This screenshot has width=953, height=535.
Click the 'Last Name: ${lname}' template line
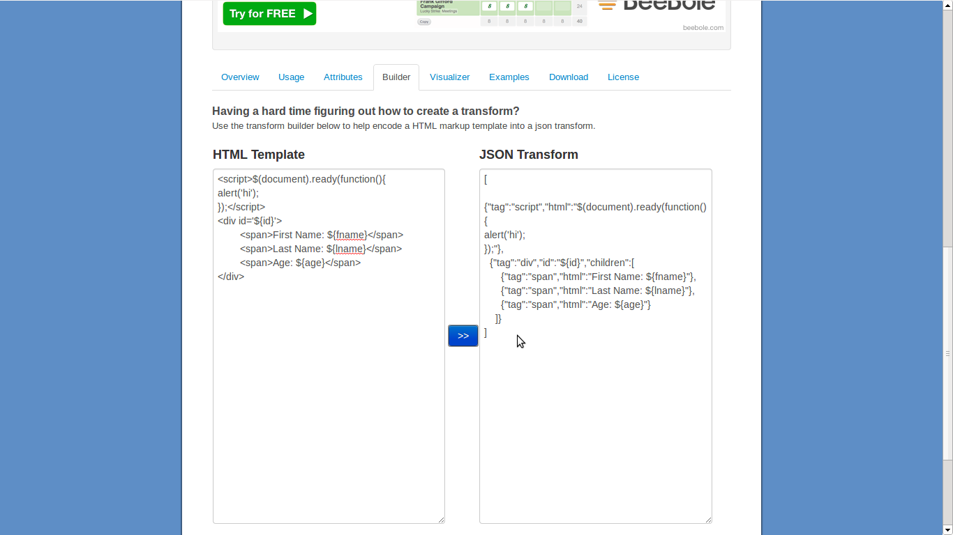click(x=321, y=249)
